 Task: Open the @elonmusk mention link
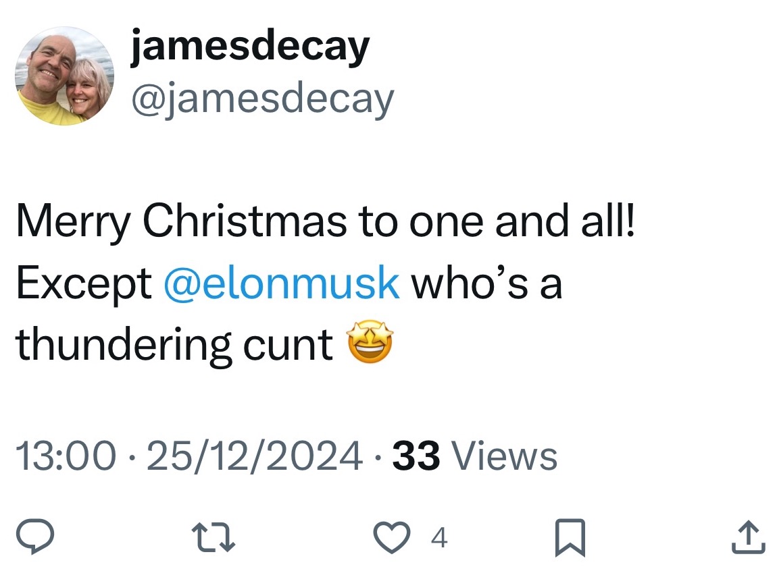pos(282,283)
